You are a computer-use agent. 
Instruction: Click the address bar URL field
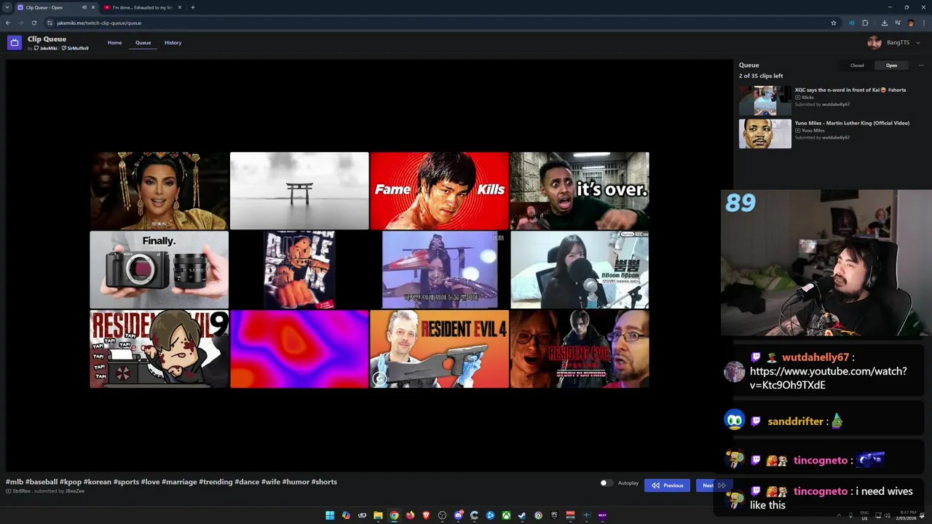[437, 23]
